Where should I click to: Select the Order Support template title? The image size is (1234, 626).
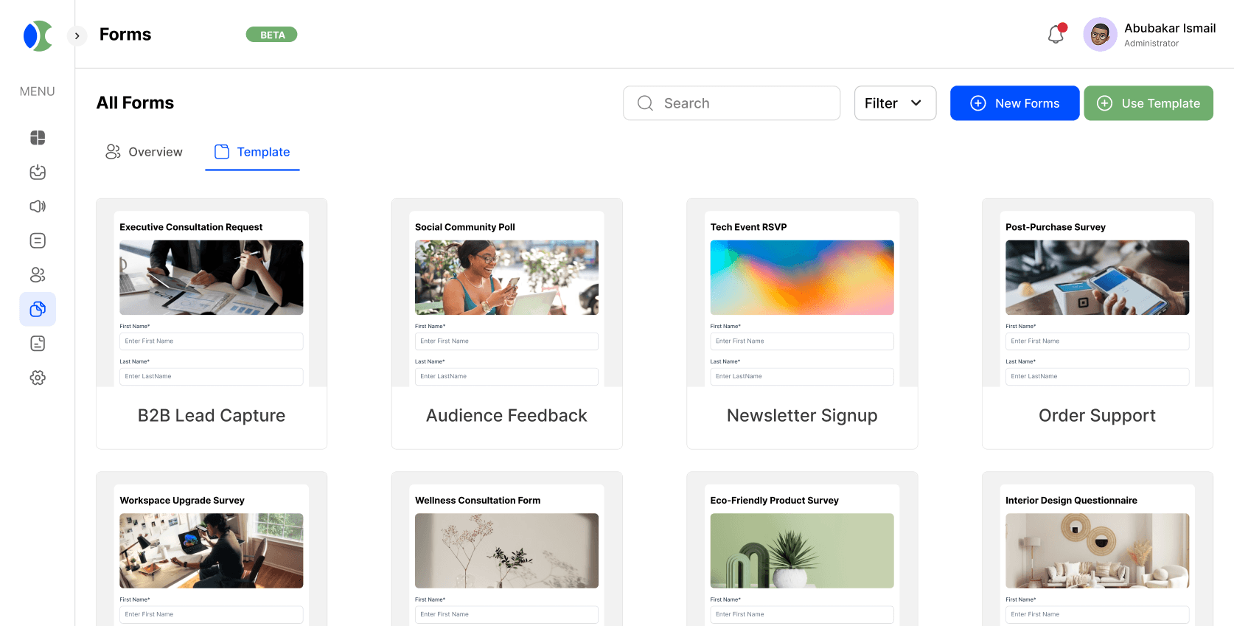(x=1097, y=416)
